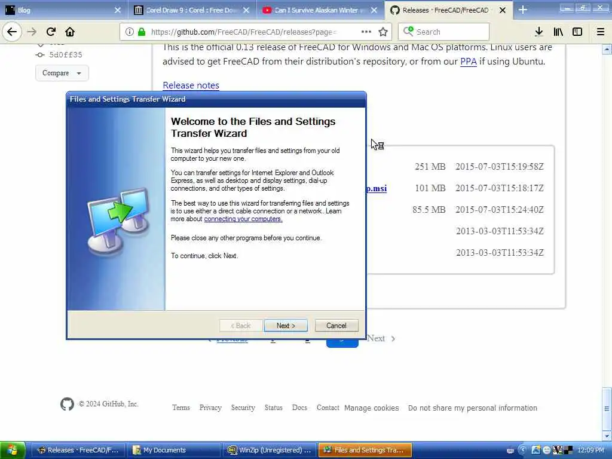The width and height of the screenshot is (612, 459).
Task: Click the taskbar clock 12:09 PM
Action: click(591, 450)
